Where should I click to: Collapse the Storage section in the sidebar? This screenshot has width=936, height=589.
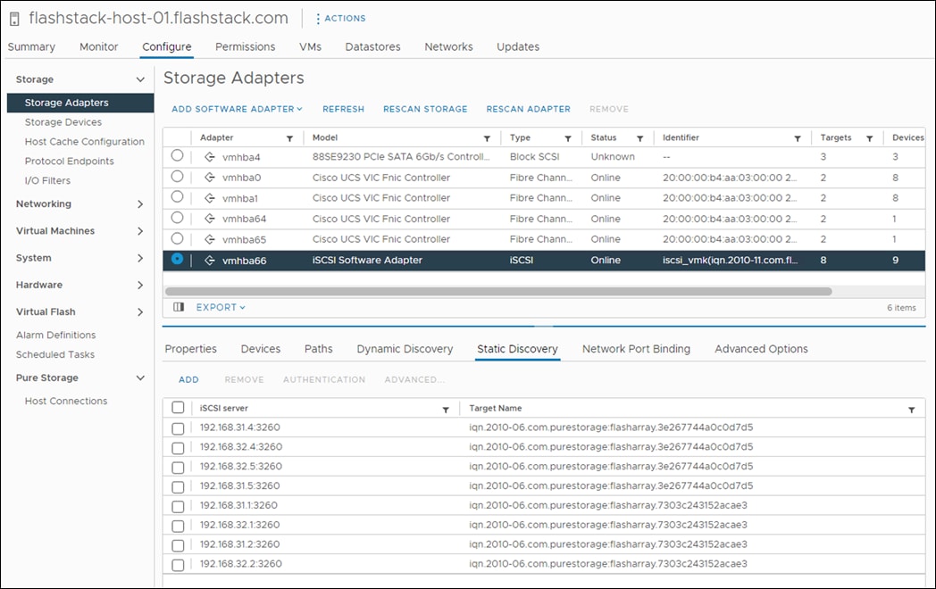139,79
